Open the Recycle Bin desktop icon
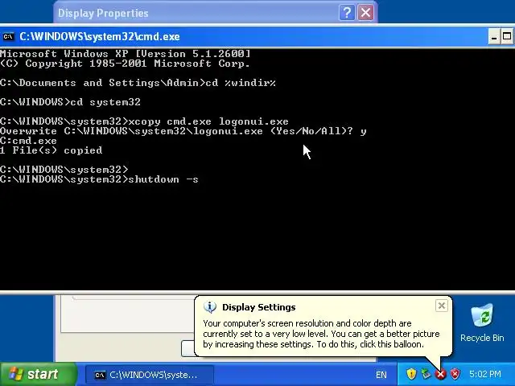 482,322
